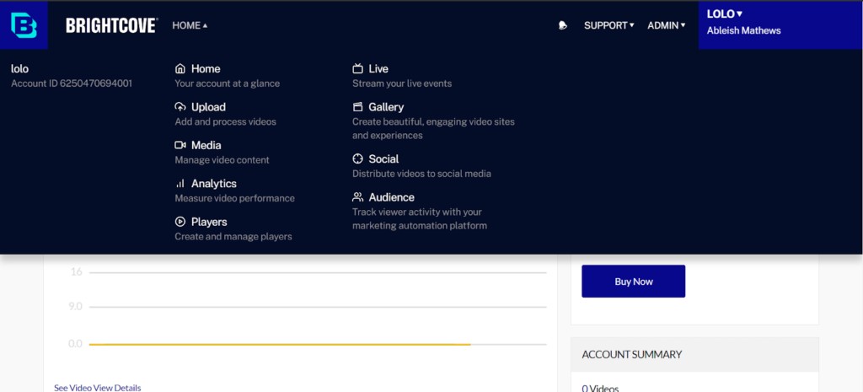Open the Media module

click(206, 145)
